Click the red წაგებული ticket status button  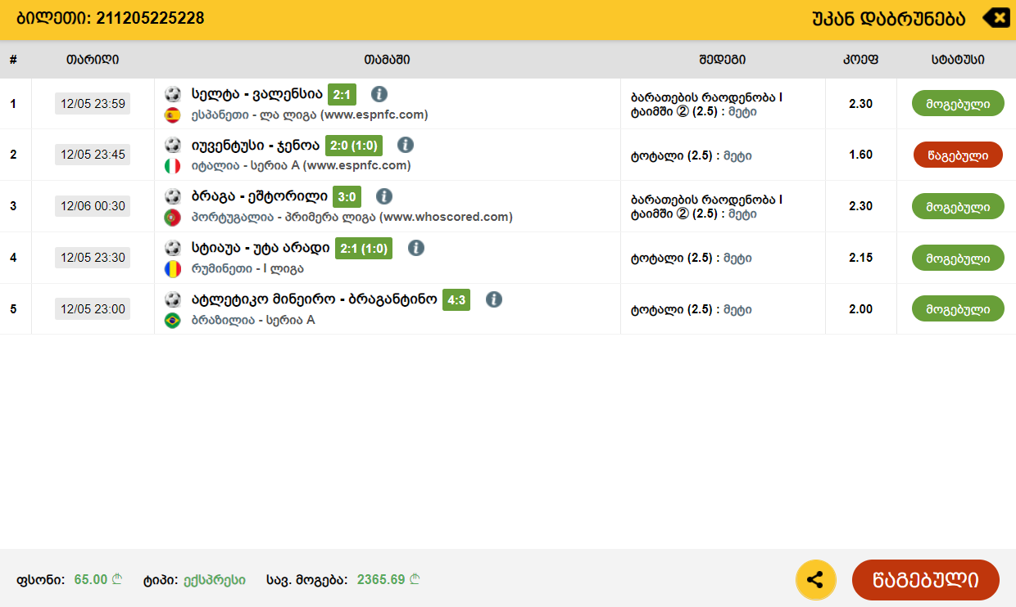point(926,580)
